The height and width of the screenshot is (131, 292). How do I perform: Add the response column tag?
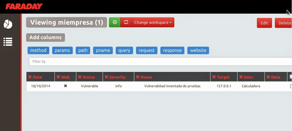pyautogui.click(x=172, y=50)
